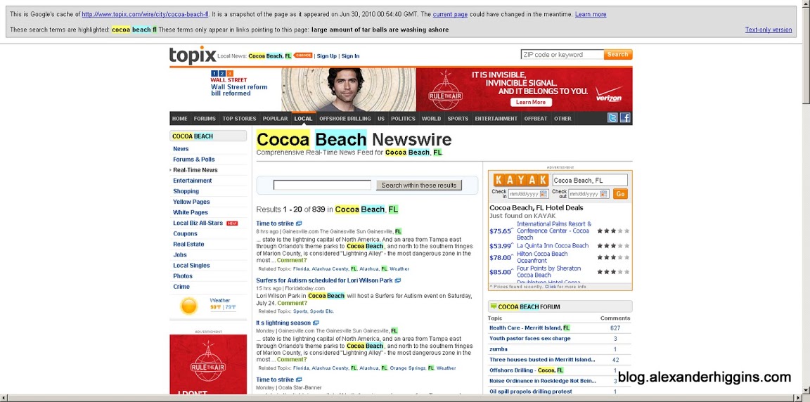
Task: Click the Sign Up link
Action: point(326,56)
